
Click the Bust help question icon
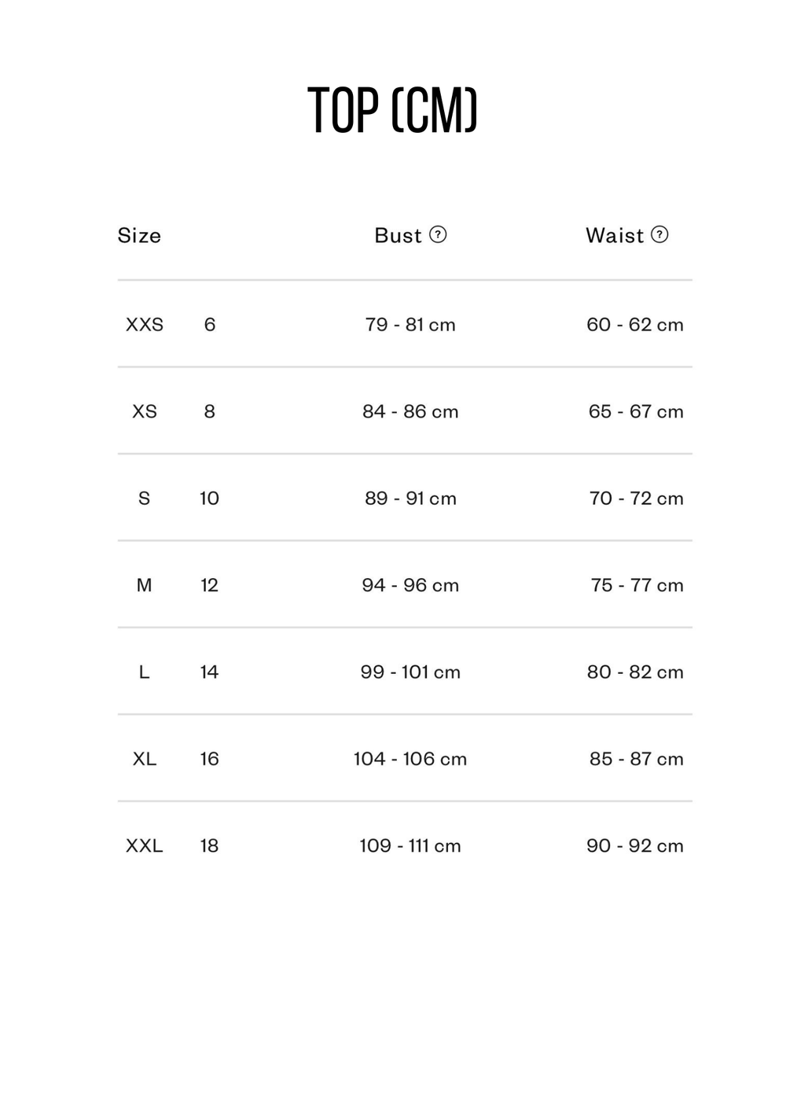click(439, 234)
